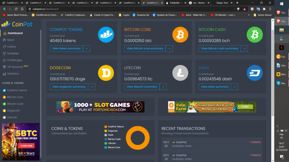Click View token summary button
Screen dimensions: 289x162
click(x=66, y=49)
